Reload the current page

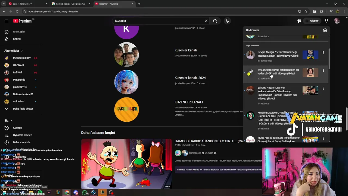click(17, 11)
